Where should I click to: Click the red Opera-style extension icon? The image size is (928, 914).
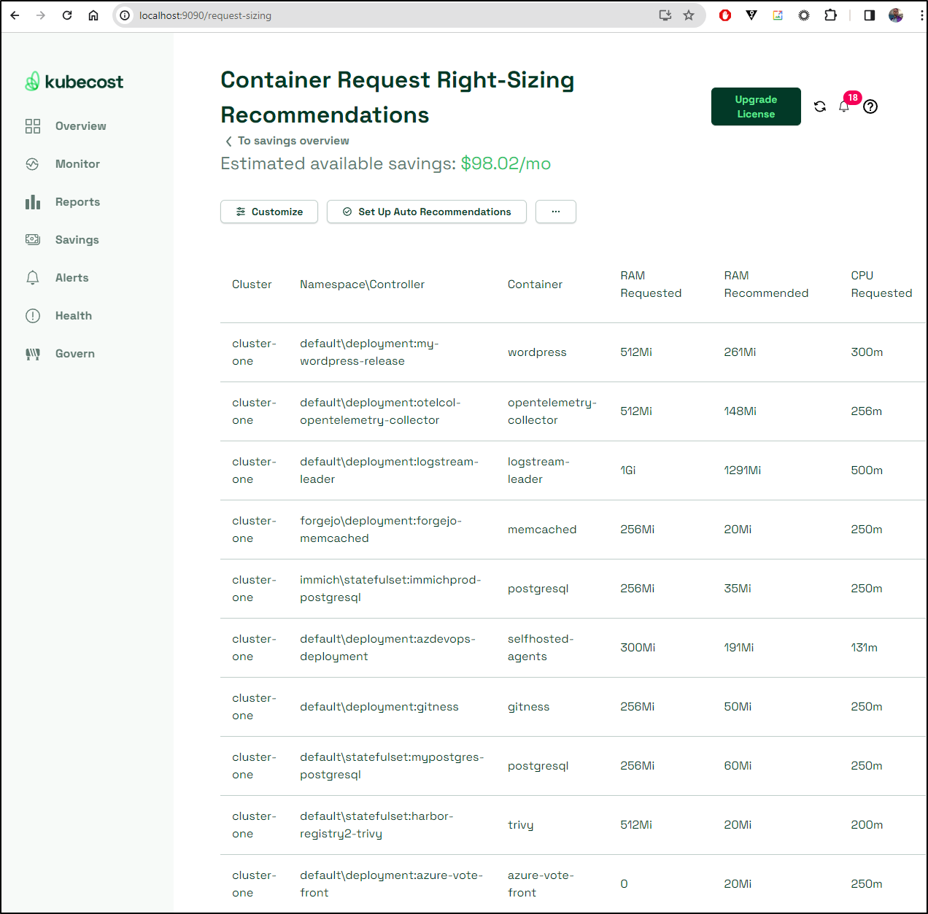[725, 15]
